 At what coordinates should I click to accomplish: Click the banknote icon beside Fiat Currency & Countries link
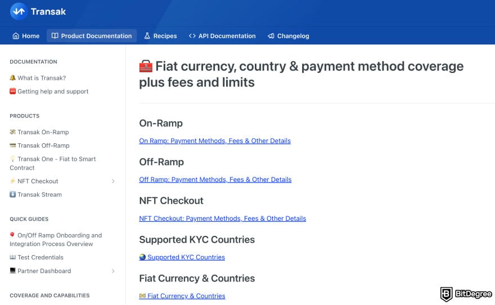point(142,296)
